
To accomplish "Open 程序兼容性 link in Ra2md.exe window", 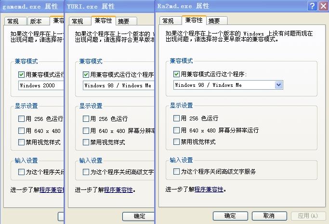I will [x=209, y=189].
